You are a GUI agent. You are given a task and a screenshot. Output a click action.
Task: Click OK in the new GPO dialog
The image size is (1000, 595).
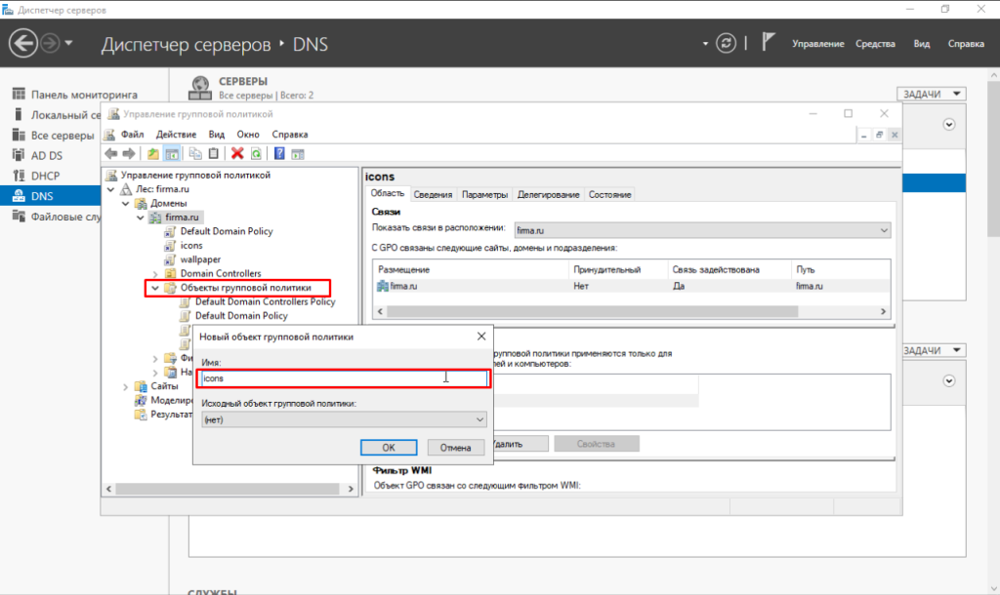[388, 447]
